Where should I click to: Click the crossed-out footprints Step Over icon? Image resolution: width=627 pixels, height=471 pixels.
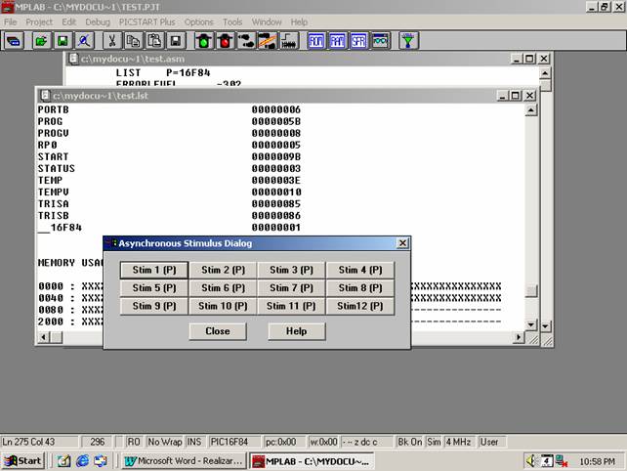pyautogui.click(x=268, y=41)
